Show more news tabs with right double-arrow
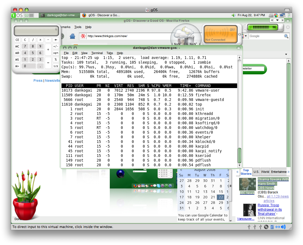 (x=288, y=172)
